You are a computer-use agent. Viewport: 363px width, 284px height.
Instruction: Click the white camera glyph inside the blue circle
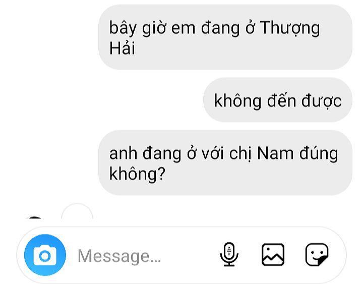pyautogui.click(x=45, y=255)
